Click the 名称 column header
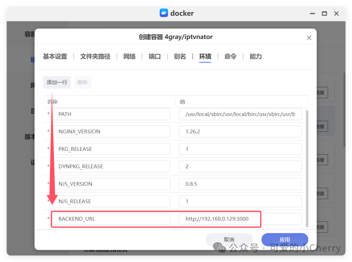This screenshot has width=352, height=262. pyautogui.click(x=52, y=102)
